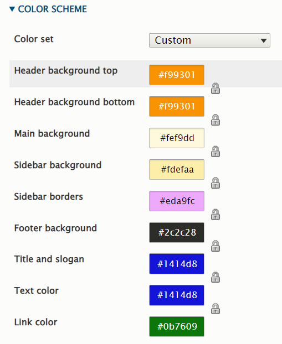Toggle lock between header bottom and main background
Screen dimensions: 282x344
(216, 120)
